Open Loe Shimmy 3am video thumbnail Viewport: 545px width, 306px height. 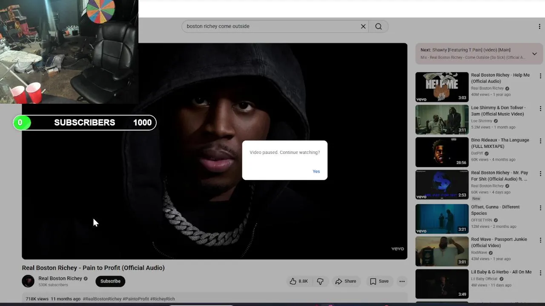tap(442, 119)
